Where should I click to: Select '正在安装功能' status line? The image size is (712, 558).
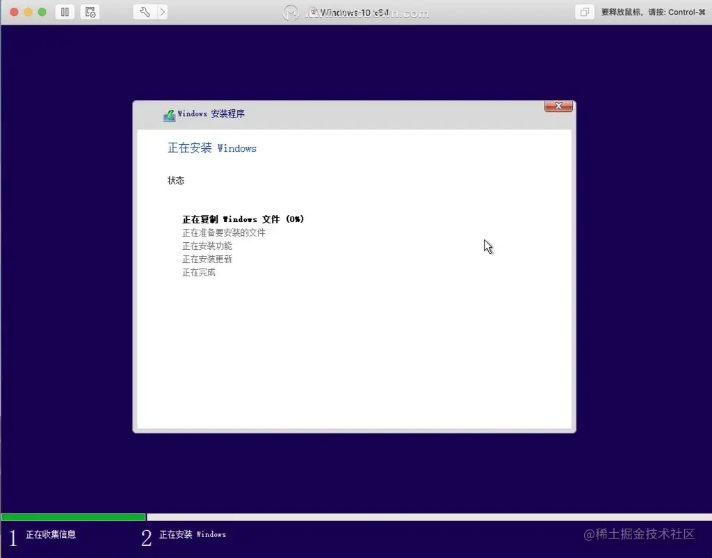click(207, 246)
